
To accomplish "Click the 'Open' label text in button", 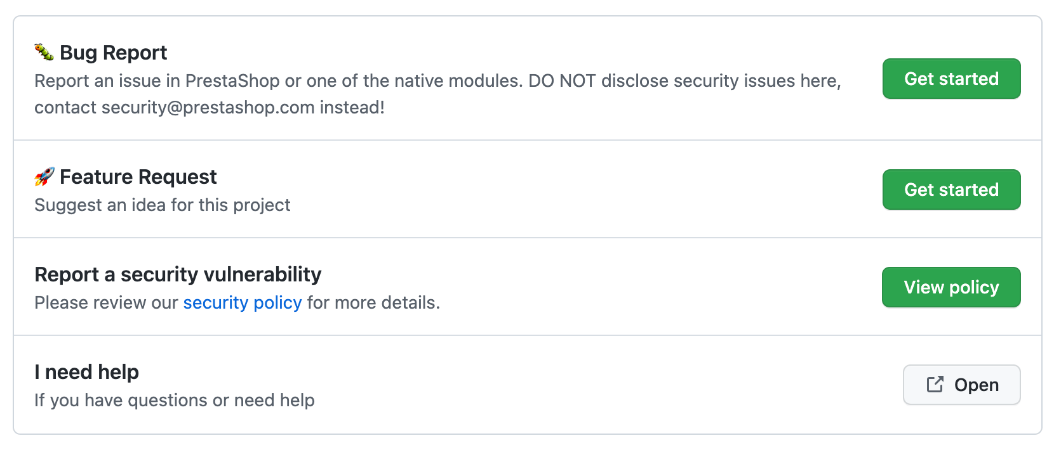I will click(x=976, y=385).
